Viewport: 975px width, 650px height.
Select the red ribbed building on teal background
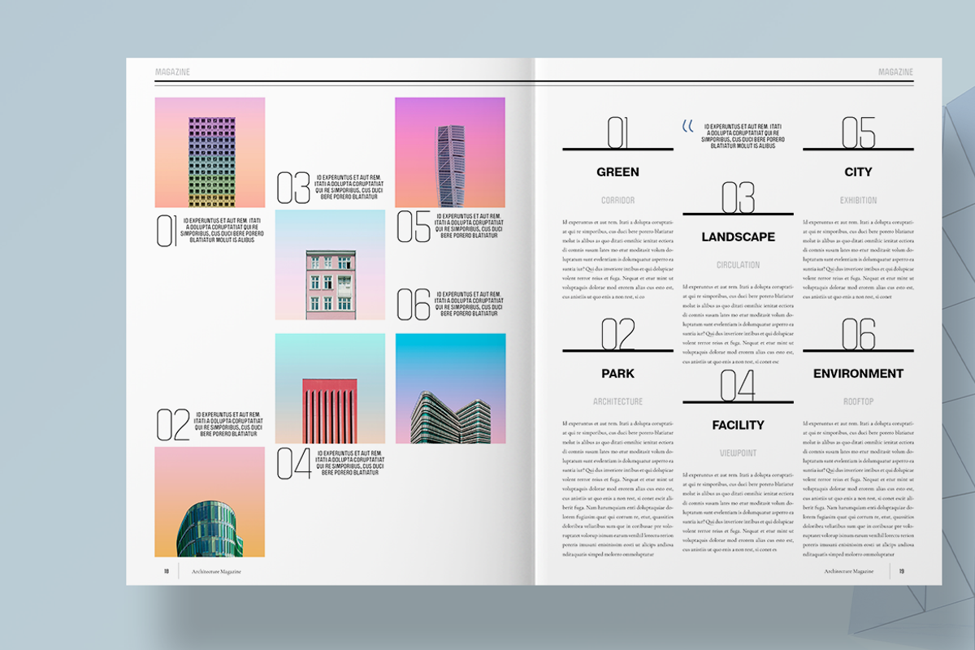pyautogui.click(x=330, y=388)
